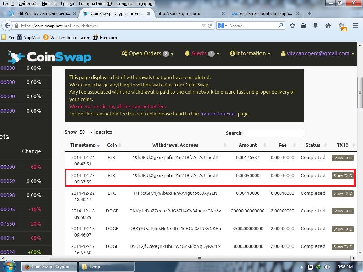Image resolution: width=363 pixels, height=272 pixels.
Task: Open the Bter.com bookmark
Action: (x=105, y=37)
